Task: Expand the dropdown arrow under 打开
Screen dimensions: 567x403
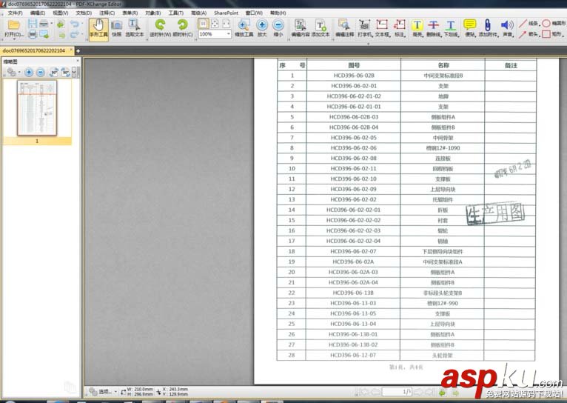Action: coord(14,39)
